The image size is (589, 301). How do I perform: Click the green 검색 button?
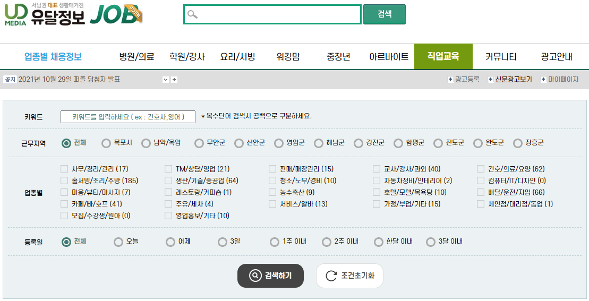385,14
